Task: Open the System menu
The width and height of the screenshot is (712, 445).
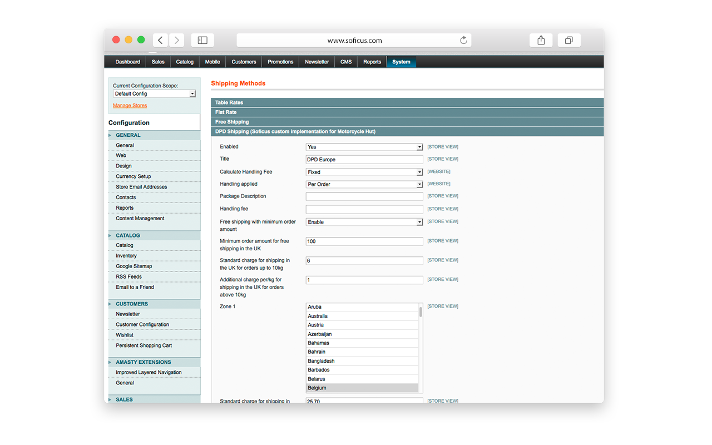Action: click(x=401, y=62)
